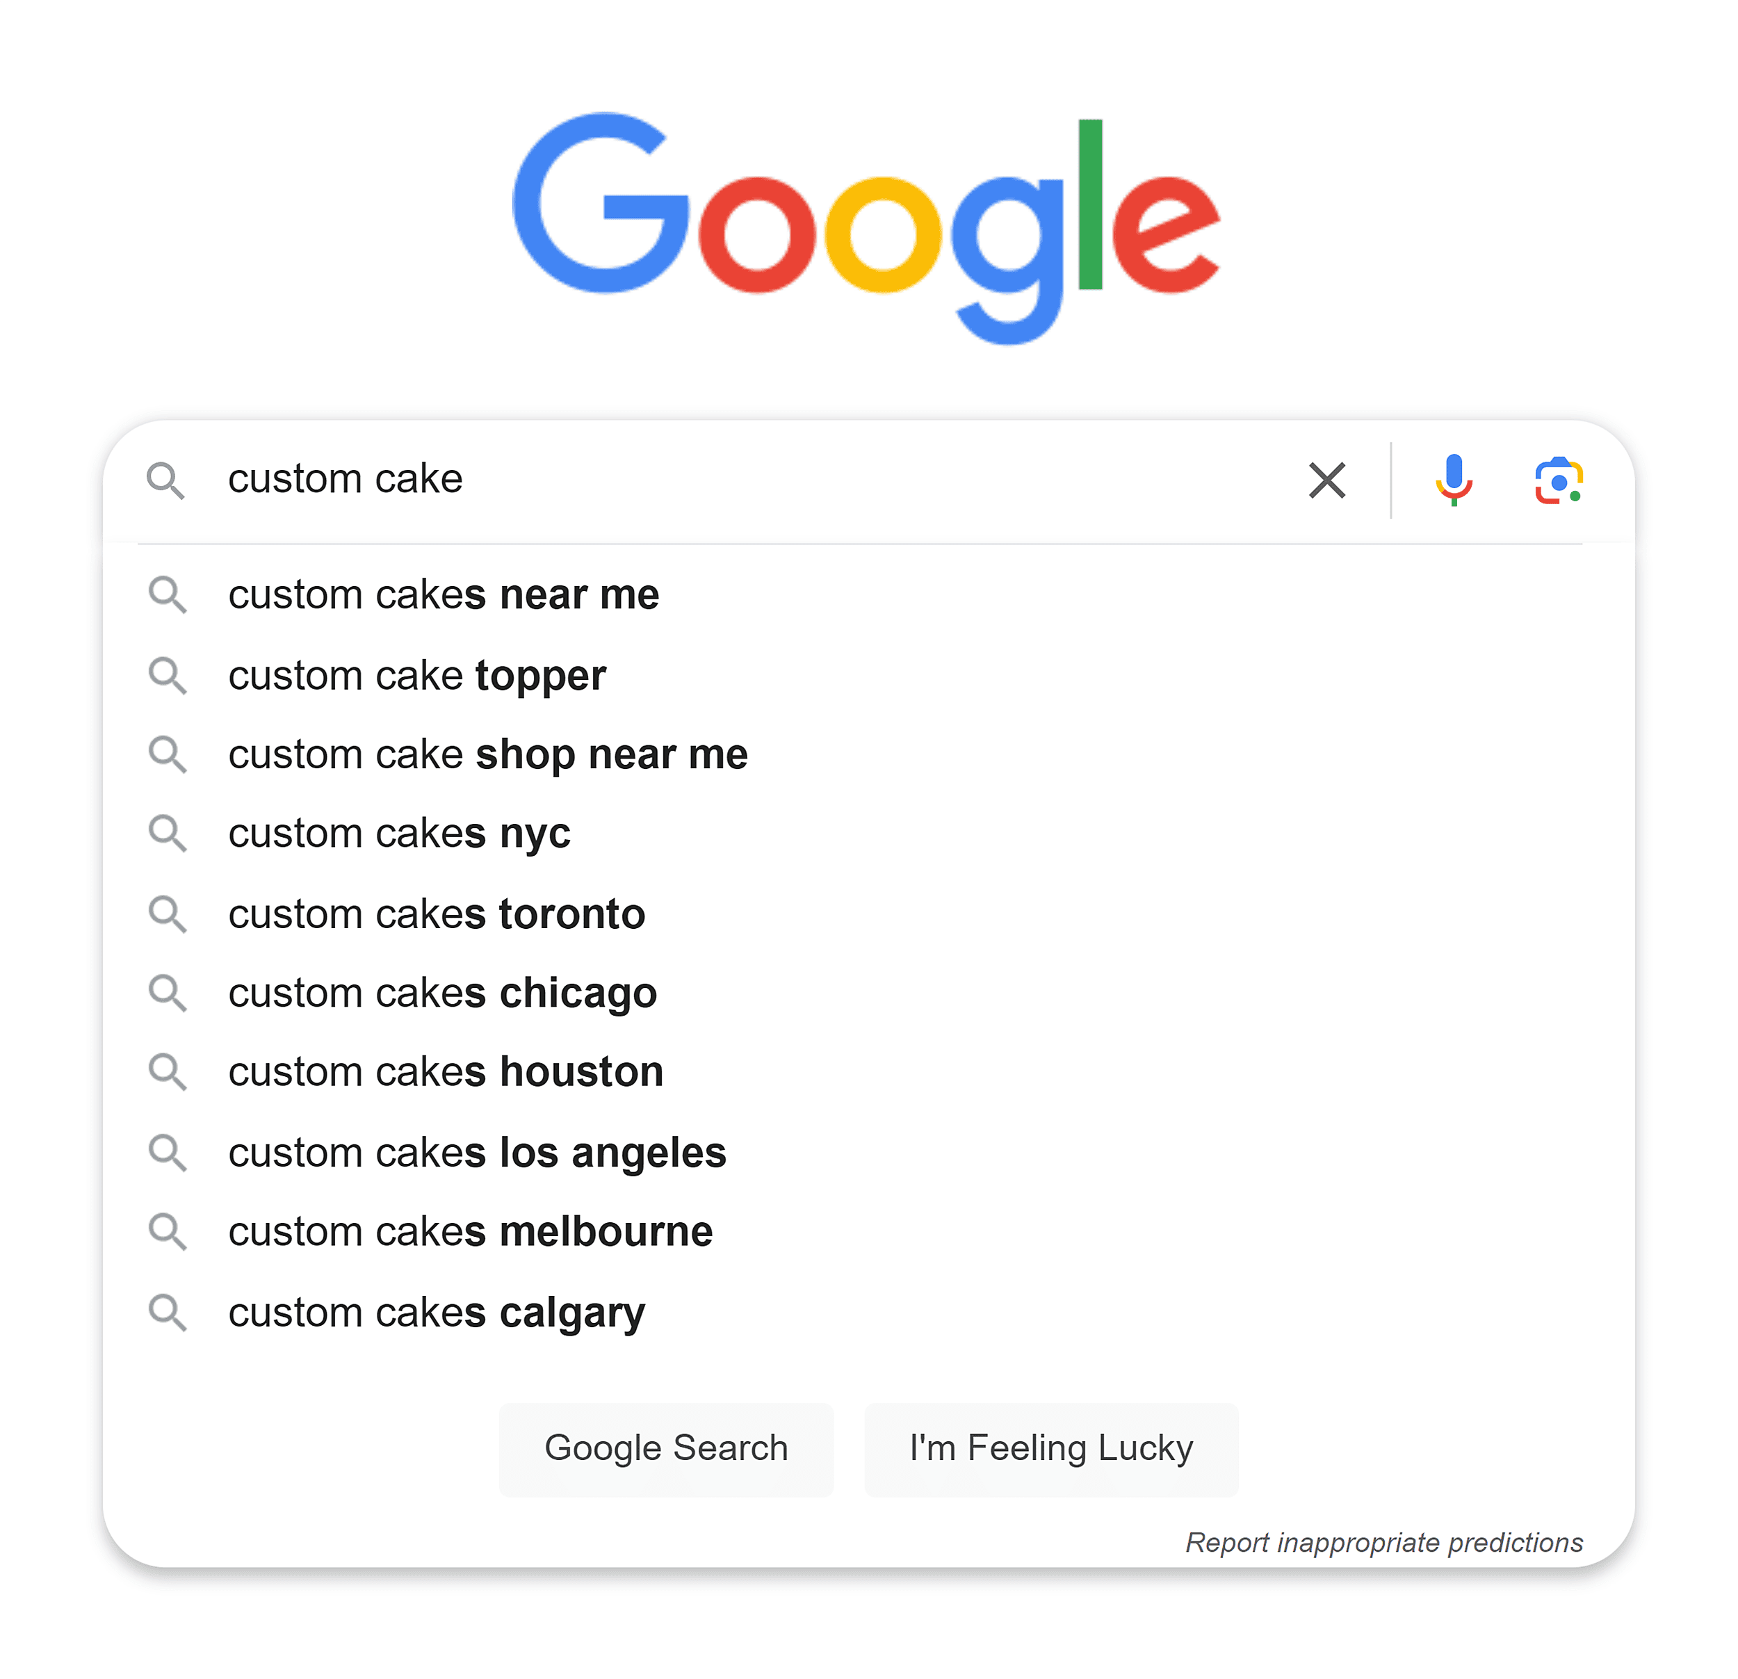Pick "custom cakes chicago" from suggestions

(441, 993)
